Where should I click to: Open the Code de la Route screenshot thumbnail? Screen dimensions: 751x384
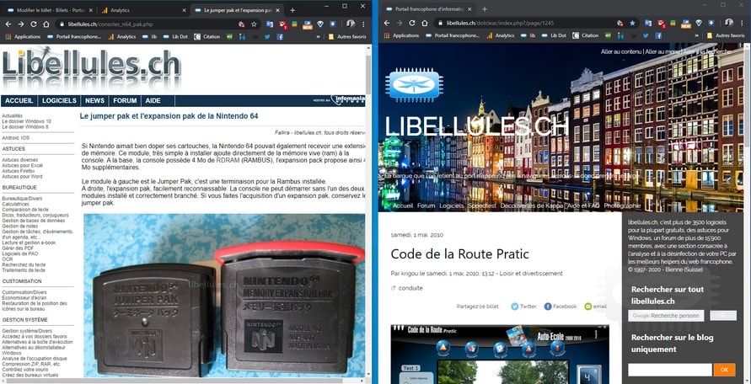(x=500, y=355)
